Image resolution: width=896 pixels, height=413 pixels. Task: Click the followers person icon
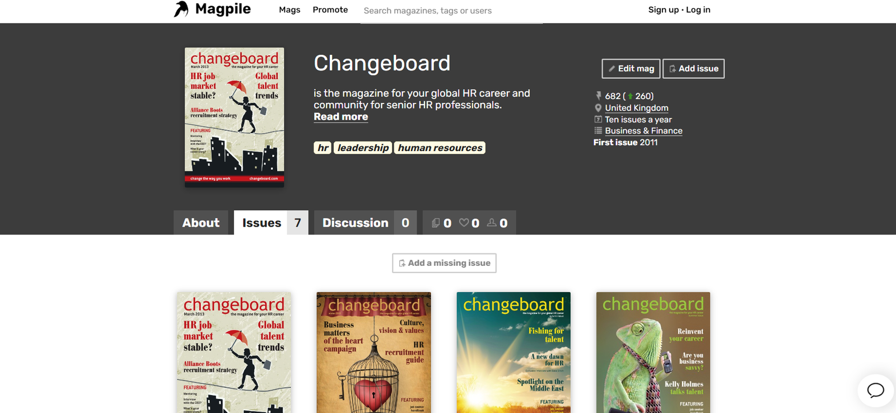492,223
